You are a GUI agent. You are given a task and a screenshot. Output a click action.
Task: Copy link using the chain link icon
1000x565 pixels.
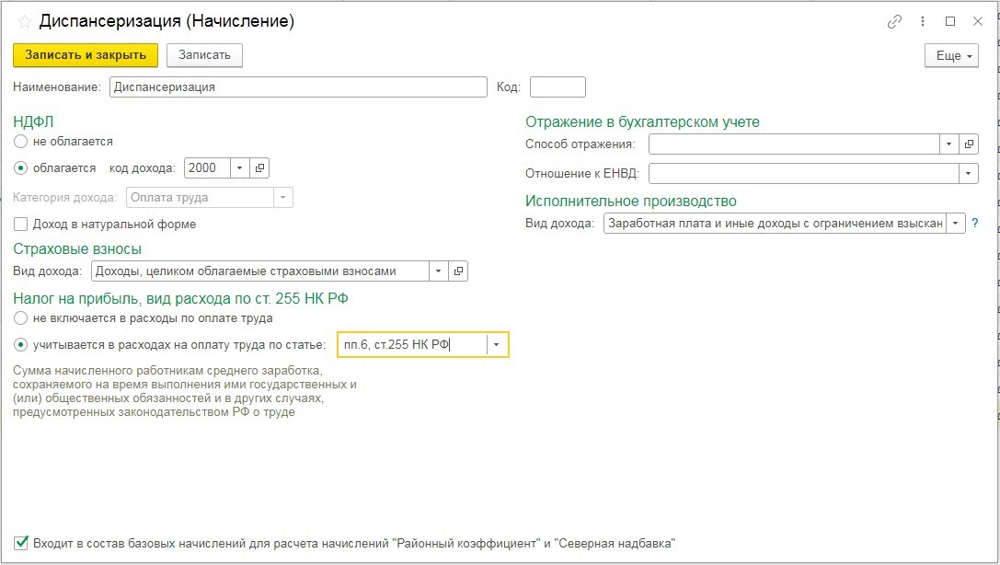(894, 22)
